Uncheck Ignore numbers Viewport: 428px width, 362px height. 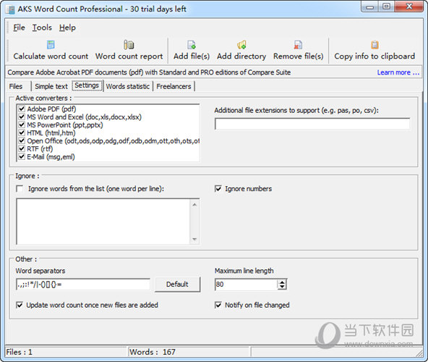pos(218,189)
